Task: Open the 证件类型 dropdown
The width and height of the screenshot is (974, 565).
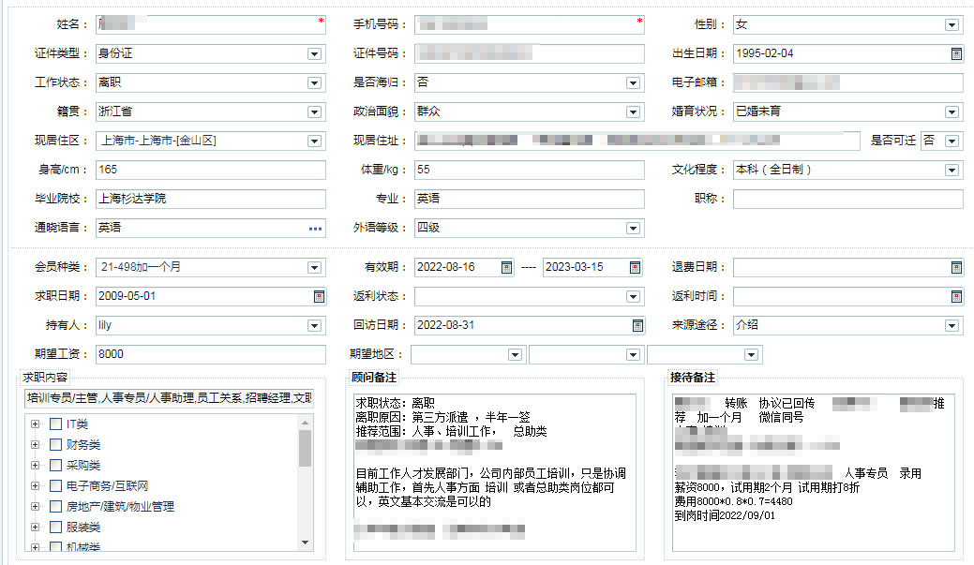Action: tap(314, 54)
